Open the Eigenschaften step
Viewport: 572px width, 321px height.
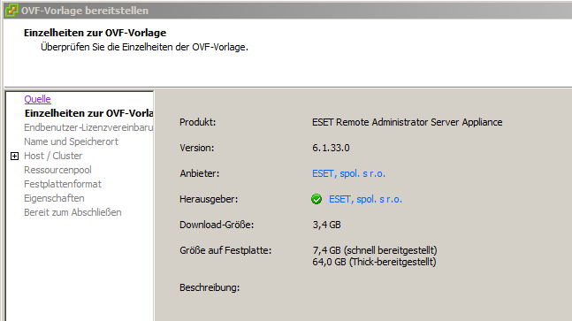click(54, 198)
